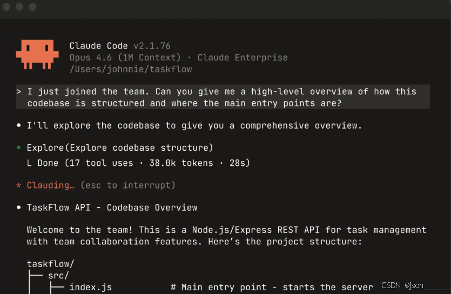Click the esc to interrupt hint

pos(127,185)
